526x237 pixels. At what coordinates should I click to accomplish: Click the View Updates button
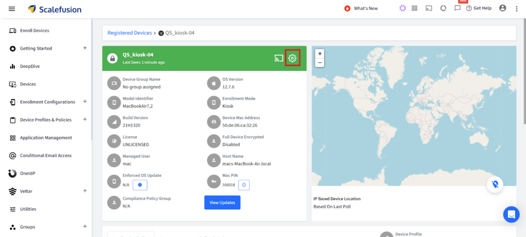click(222, 203)
